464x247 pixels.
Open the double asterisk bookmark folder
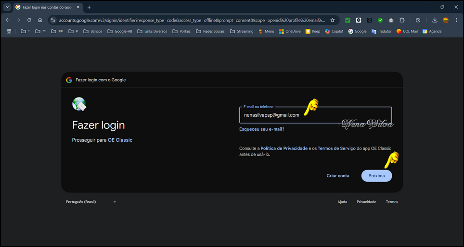(x=40, y=31)
